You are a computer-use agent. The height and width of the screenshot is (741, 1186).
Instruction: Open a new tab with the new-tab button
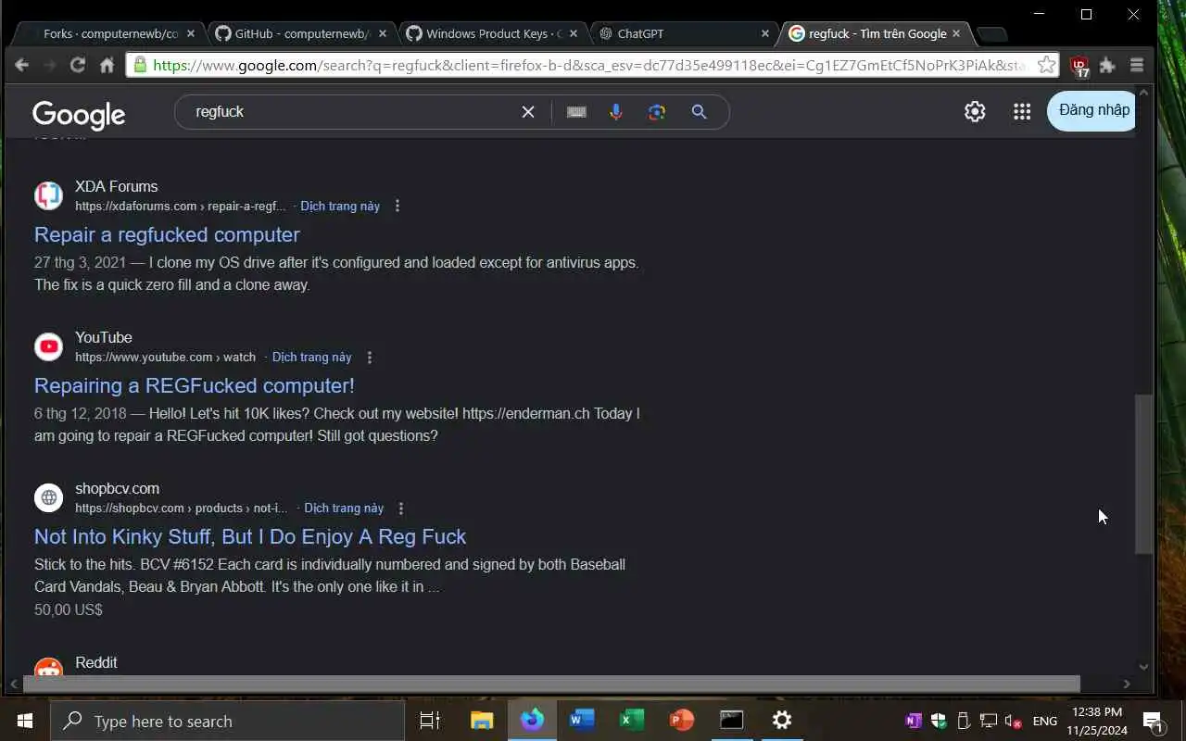991,34
